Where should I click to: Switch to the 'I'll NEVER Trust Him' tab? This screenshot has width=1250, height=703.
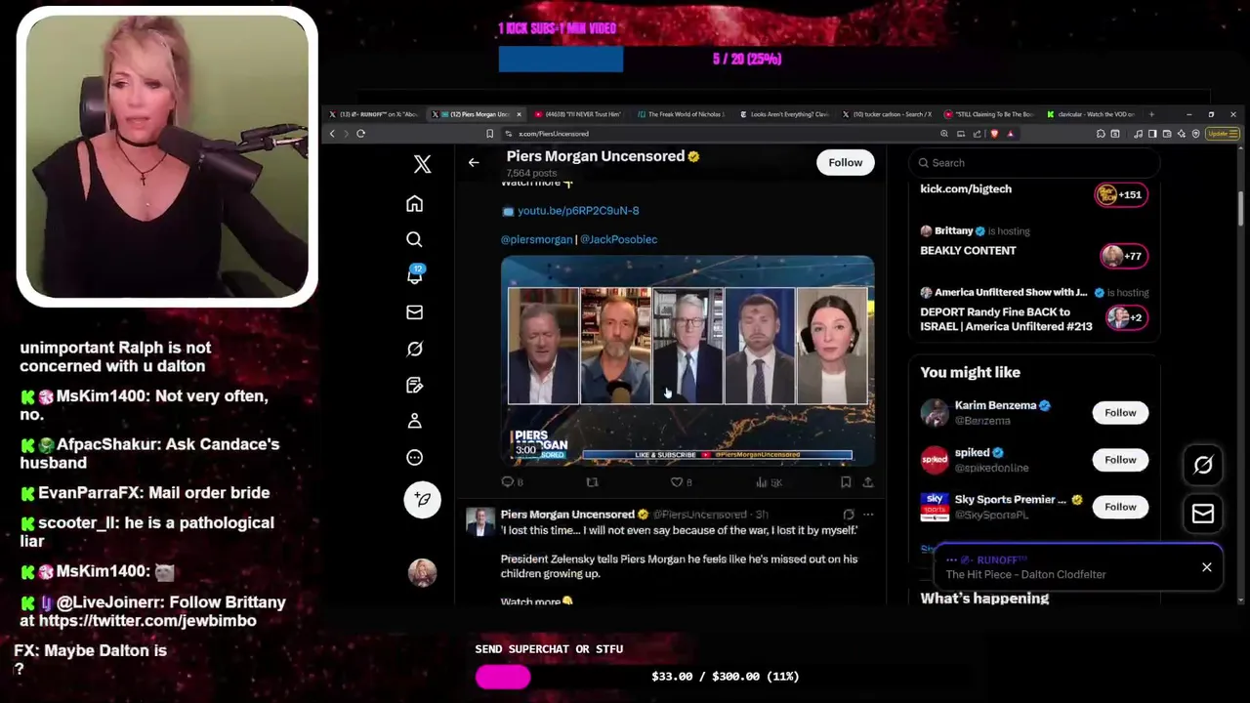[580, 114]
